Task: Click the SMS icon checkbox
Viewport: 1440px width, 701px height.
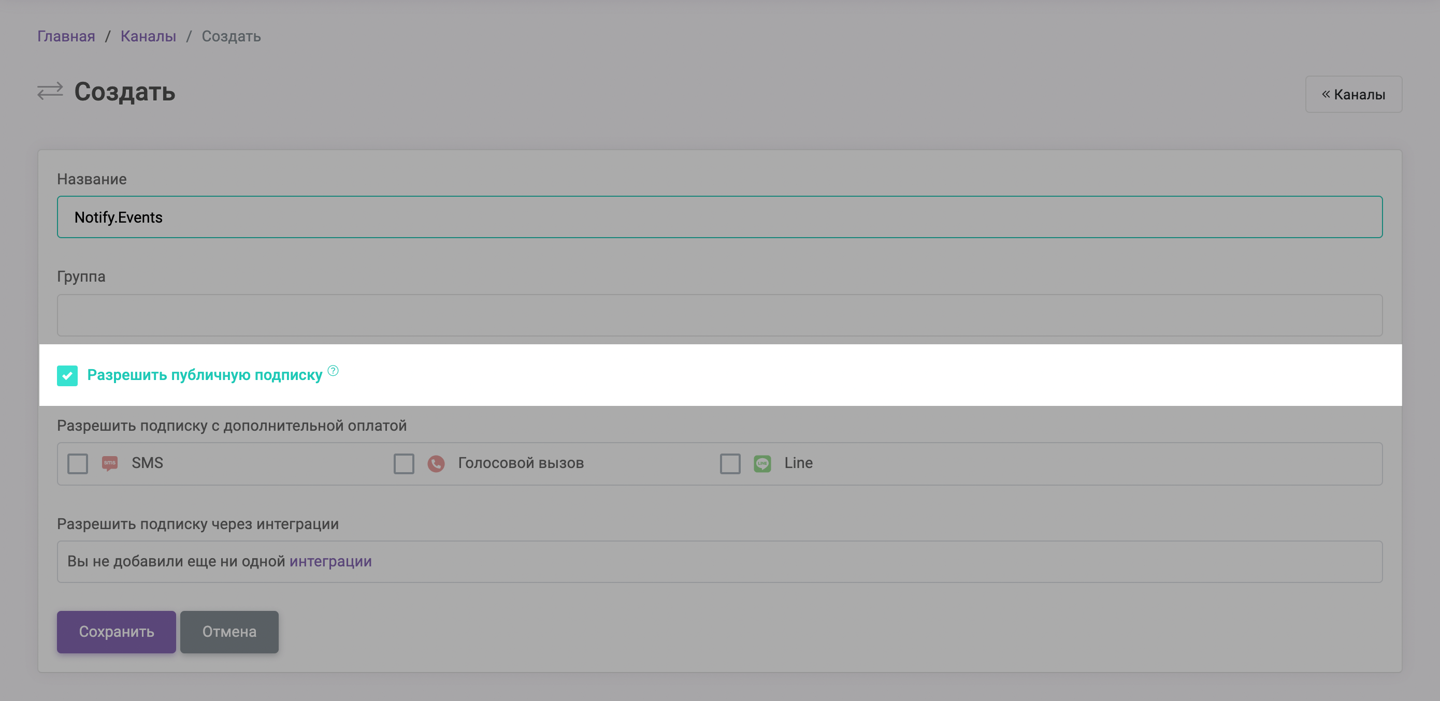Action: [x=77, y=462]
